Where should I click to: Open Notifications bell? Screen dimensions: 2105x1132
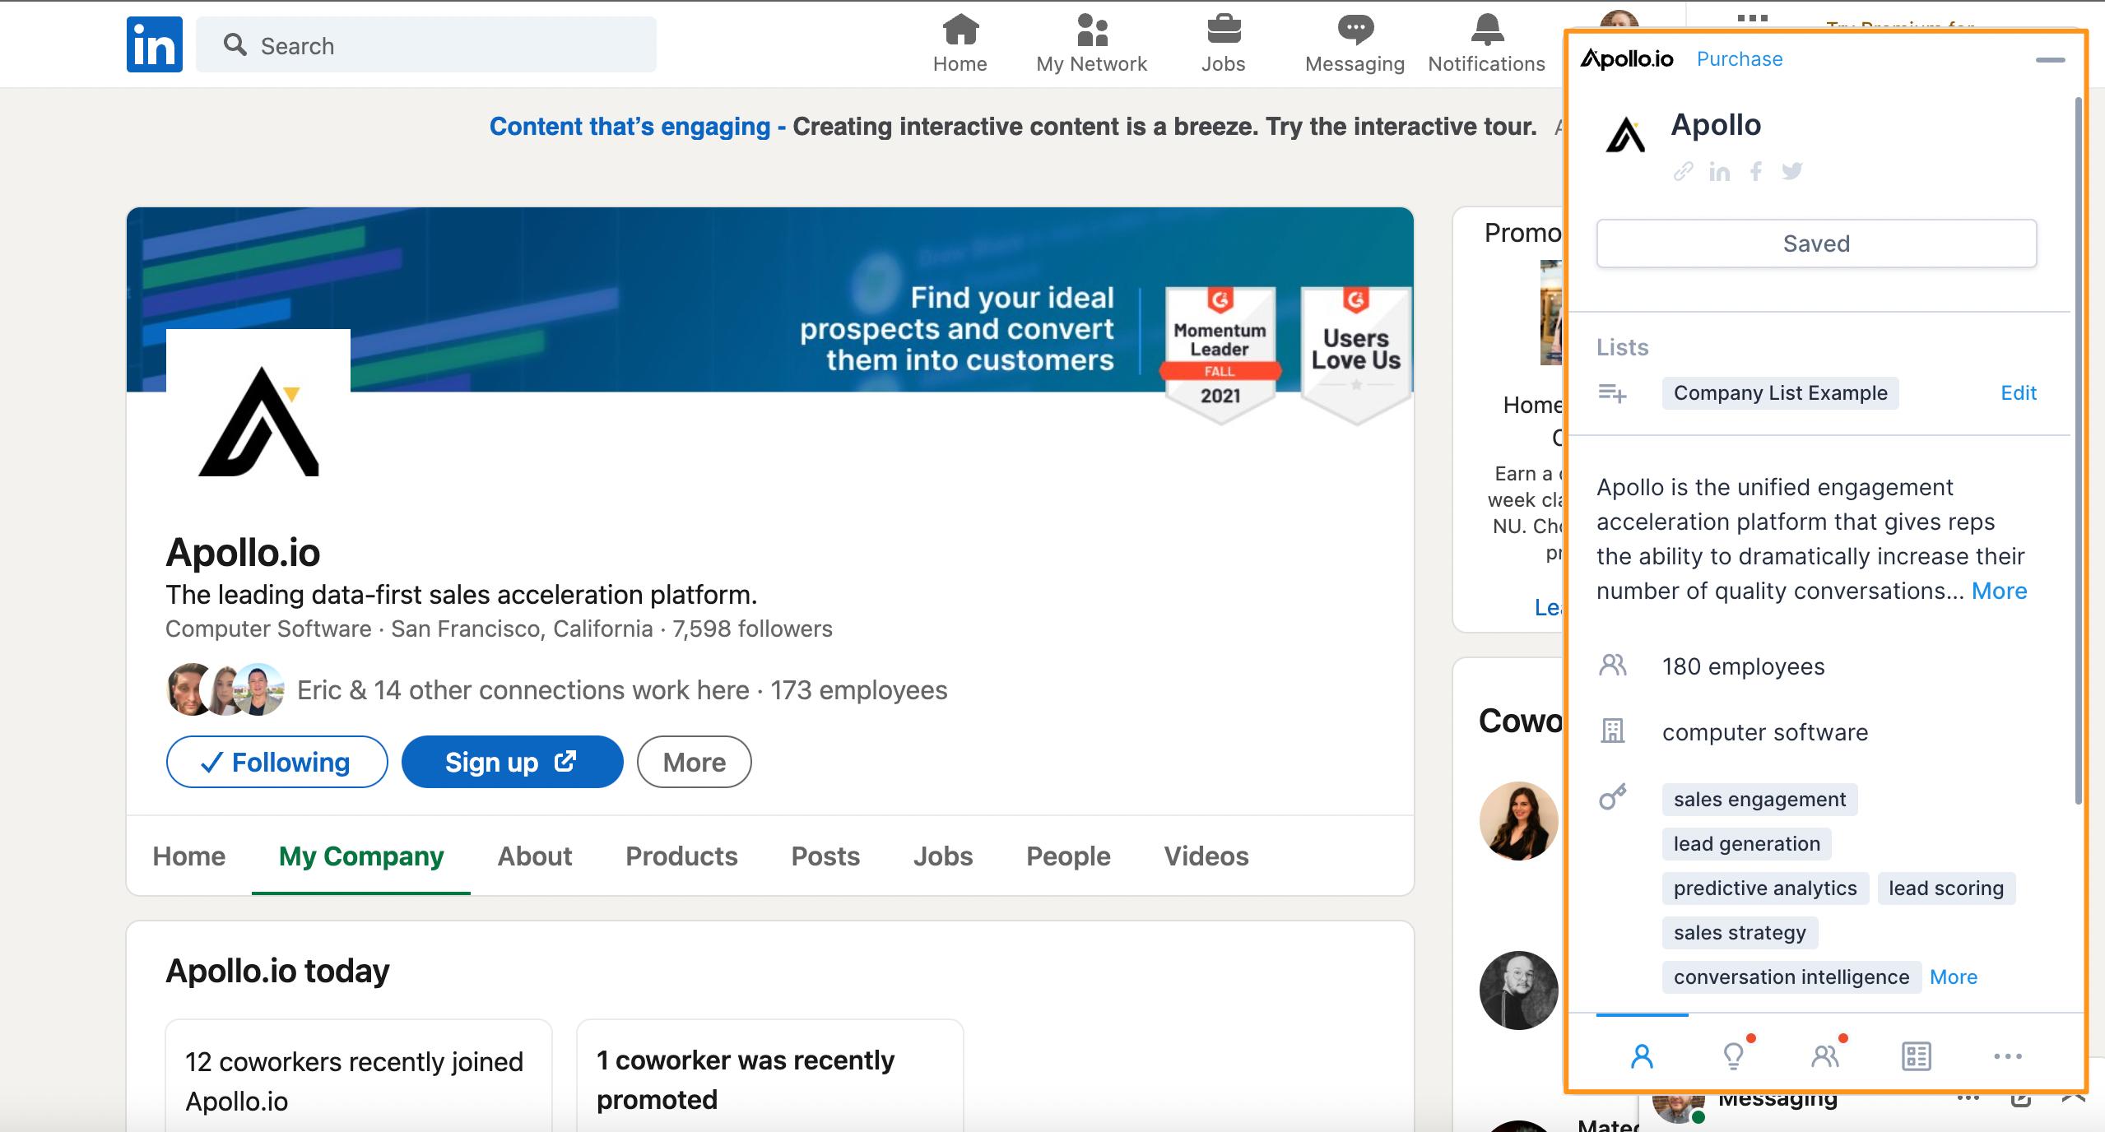coord(1486,44)
